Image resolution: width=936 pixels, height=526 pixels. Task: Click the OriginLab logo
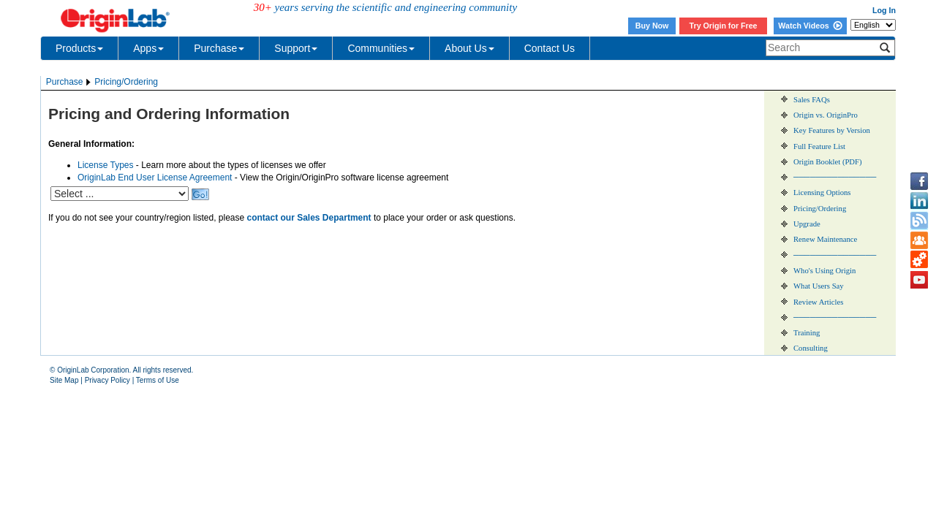pyautogui.click(x=115, y=20)
